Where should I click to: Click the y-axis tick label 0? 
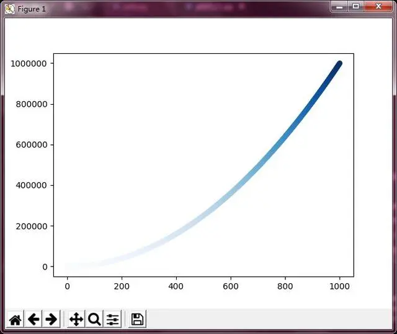click(x=45, y=267)
